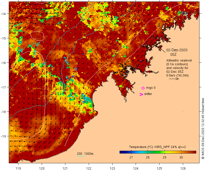Image resolution: width=206 pixels, height=170 pixels.
Task: Click the temperature color bar at 28
Action: click(148, 152)
